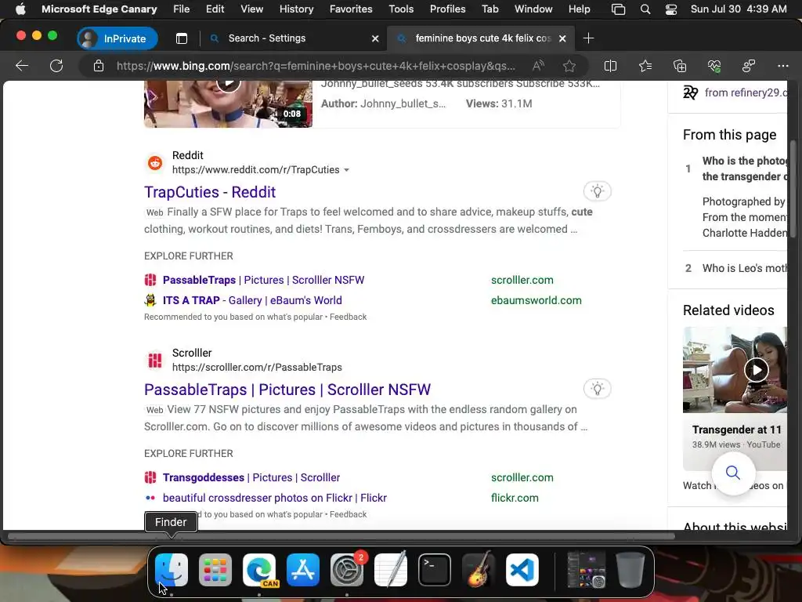Open Edge Settings and more menu
Image resolution: width=802 pixels, height=602 pixels.
click(x=782, y=66)
